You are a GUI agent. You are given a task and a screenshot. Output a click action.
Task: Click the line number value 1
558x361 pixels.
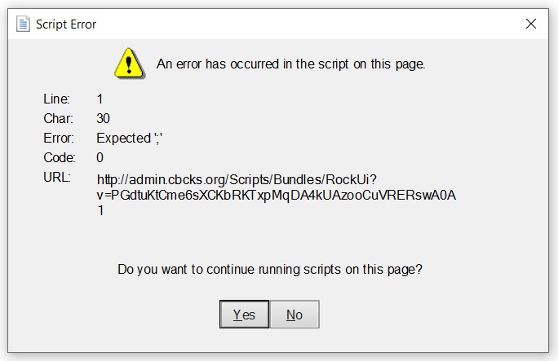[x=100, y=99]
